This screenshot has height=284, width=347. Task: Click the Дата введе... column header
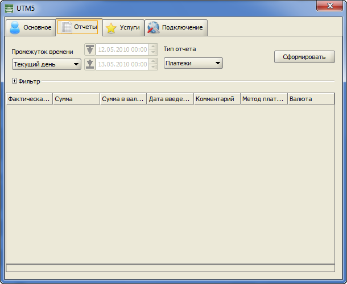(170, 99)
